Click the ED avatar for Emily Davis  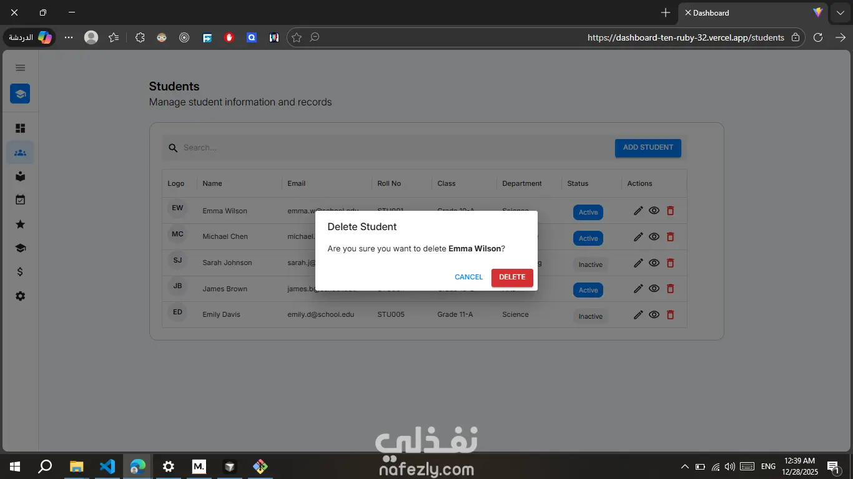coord(177,312)
